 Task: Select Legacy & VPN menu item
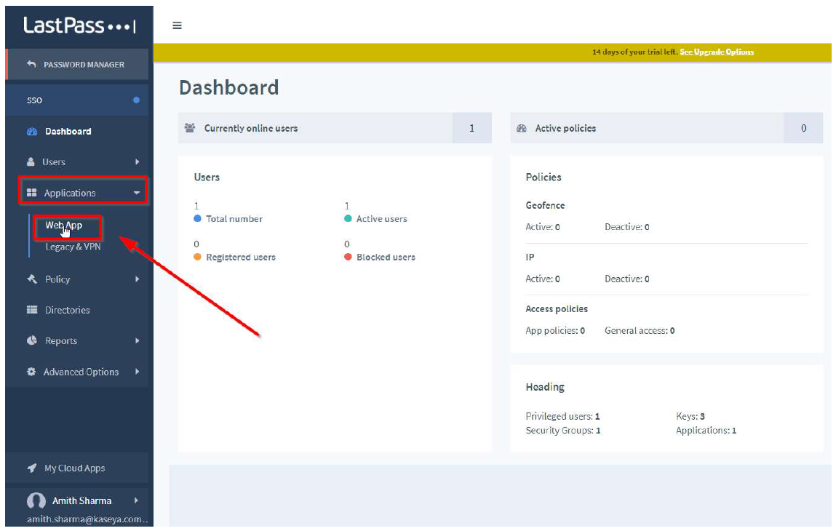pos(73,247)
